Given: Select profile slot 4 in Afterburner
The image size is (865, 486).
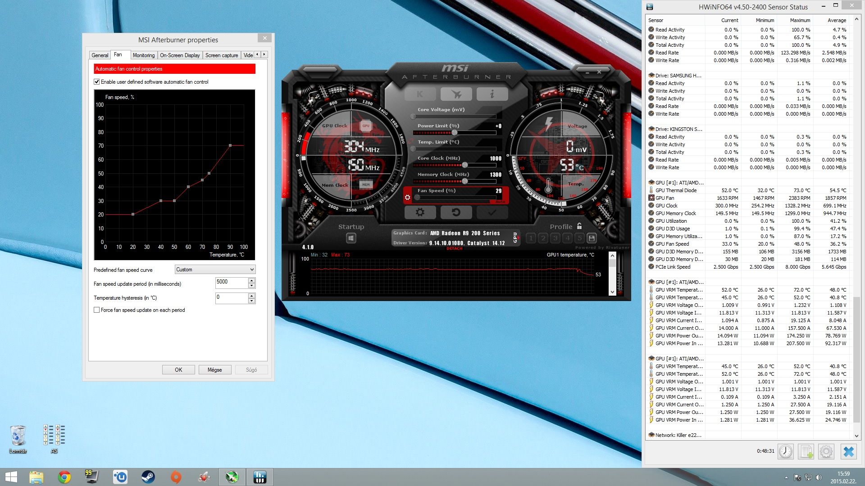Looking at the screenshot, I should 567,238.
